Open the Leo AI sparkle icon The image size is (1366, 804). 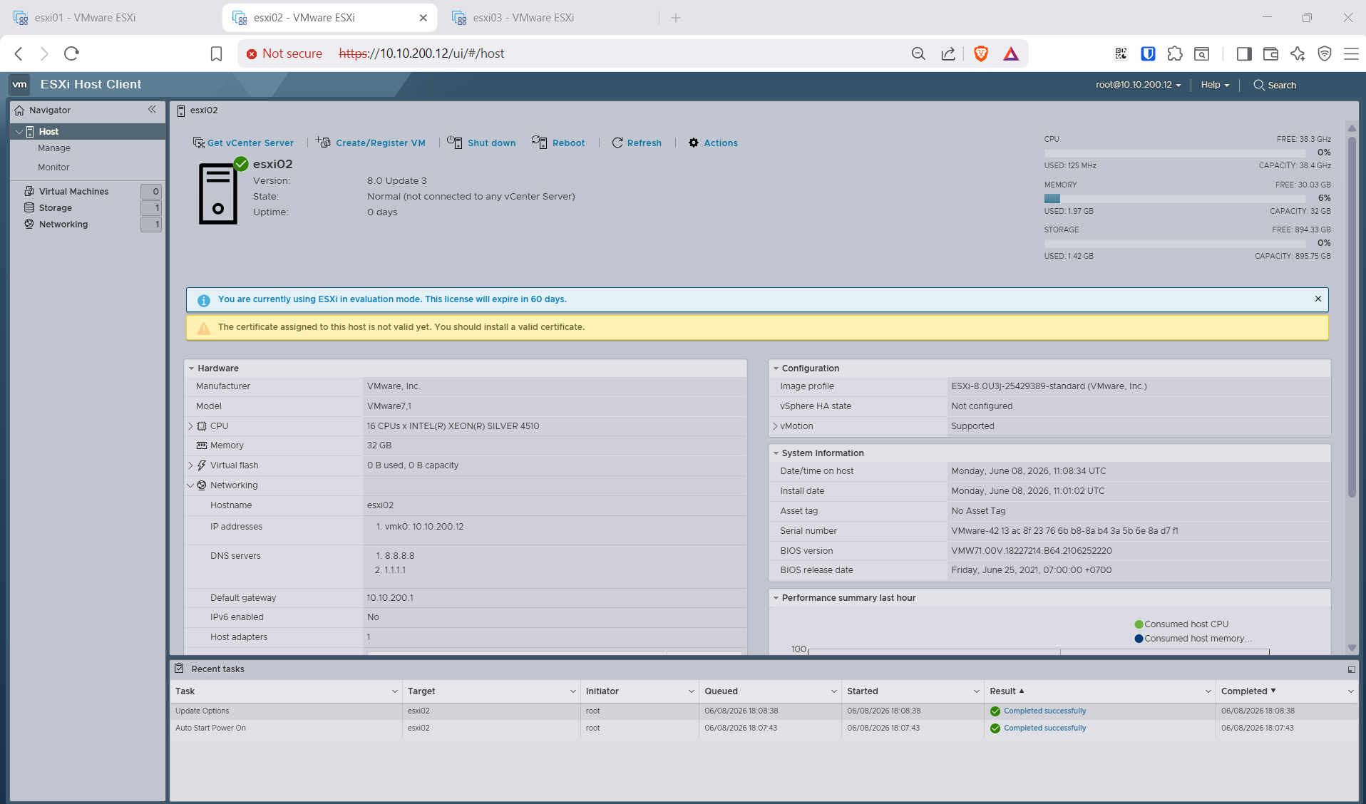click(1298, 53)
